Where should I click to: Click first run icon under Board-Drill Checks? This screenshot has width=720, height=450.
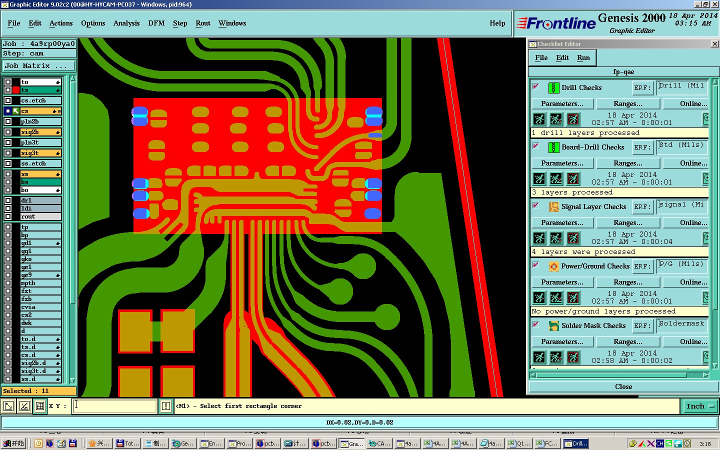[539, 178]
